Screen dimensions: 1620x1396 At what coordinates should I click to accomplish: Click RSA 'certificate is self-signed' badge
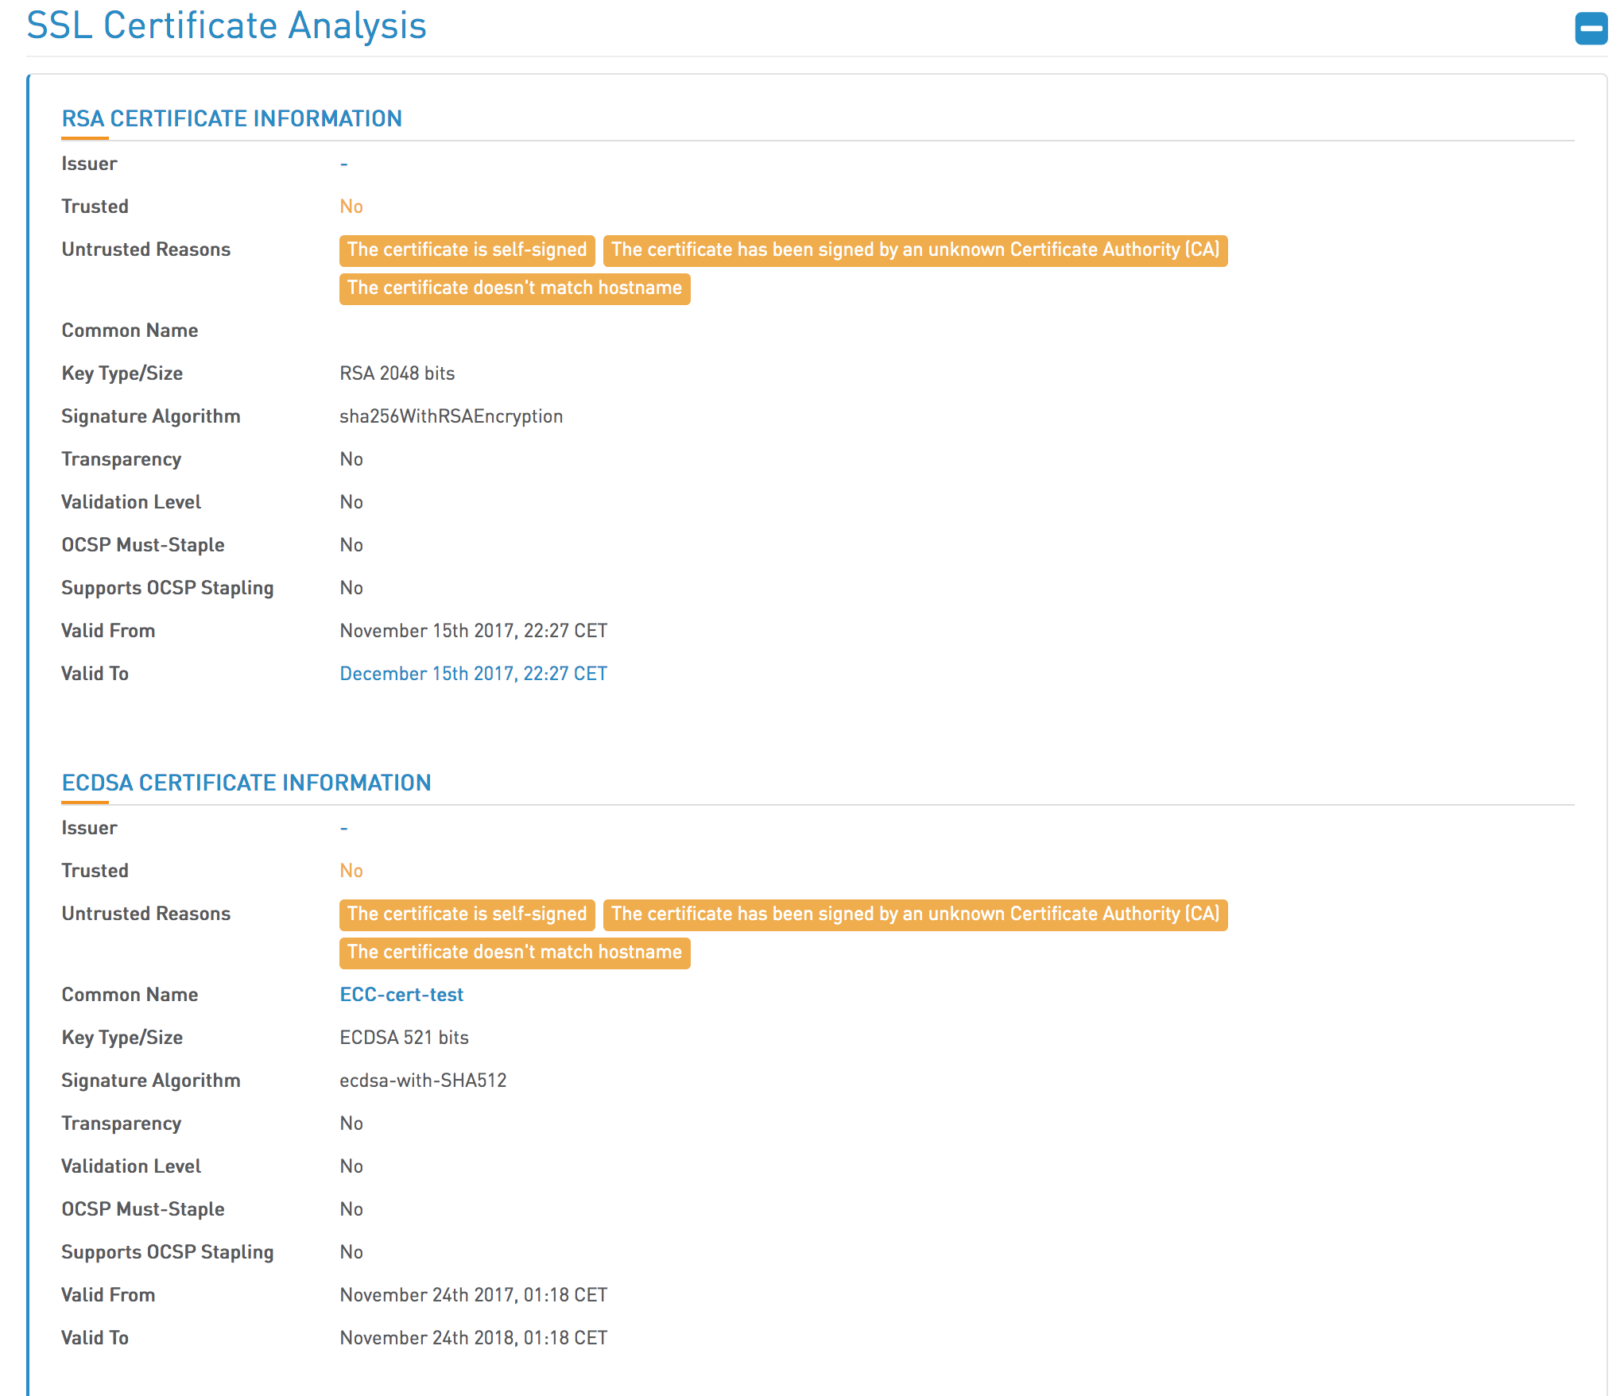467,250
